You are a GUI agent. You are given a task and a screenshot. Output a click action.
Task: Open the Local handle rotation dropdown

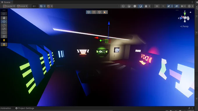pyautogui.click(x=22, y=6)
